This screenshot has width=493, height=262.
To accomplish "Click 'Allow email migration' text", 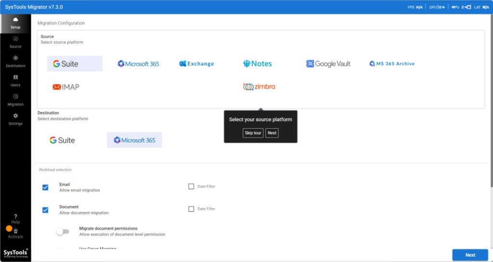I will pyautogui.click(x=79, y=190).
